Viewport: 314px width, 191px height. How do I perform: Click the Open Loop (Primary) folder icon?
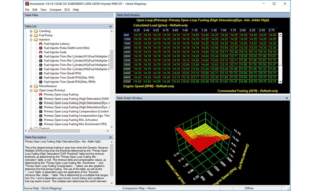[36, 90]
